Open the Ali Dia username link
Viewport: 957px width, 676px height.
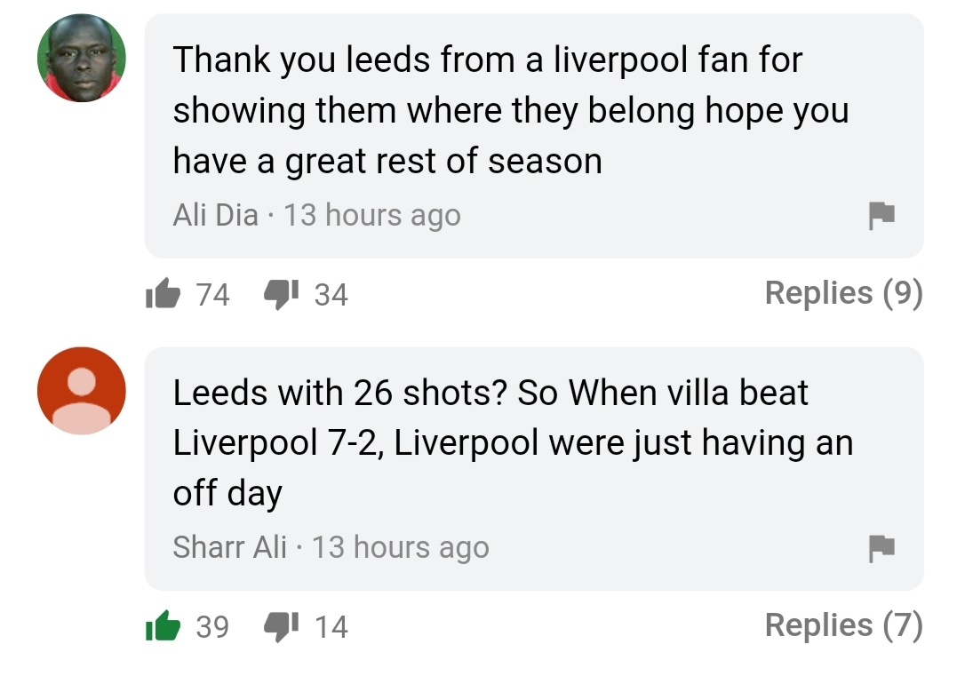pos(215,215)
